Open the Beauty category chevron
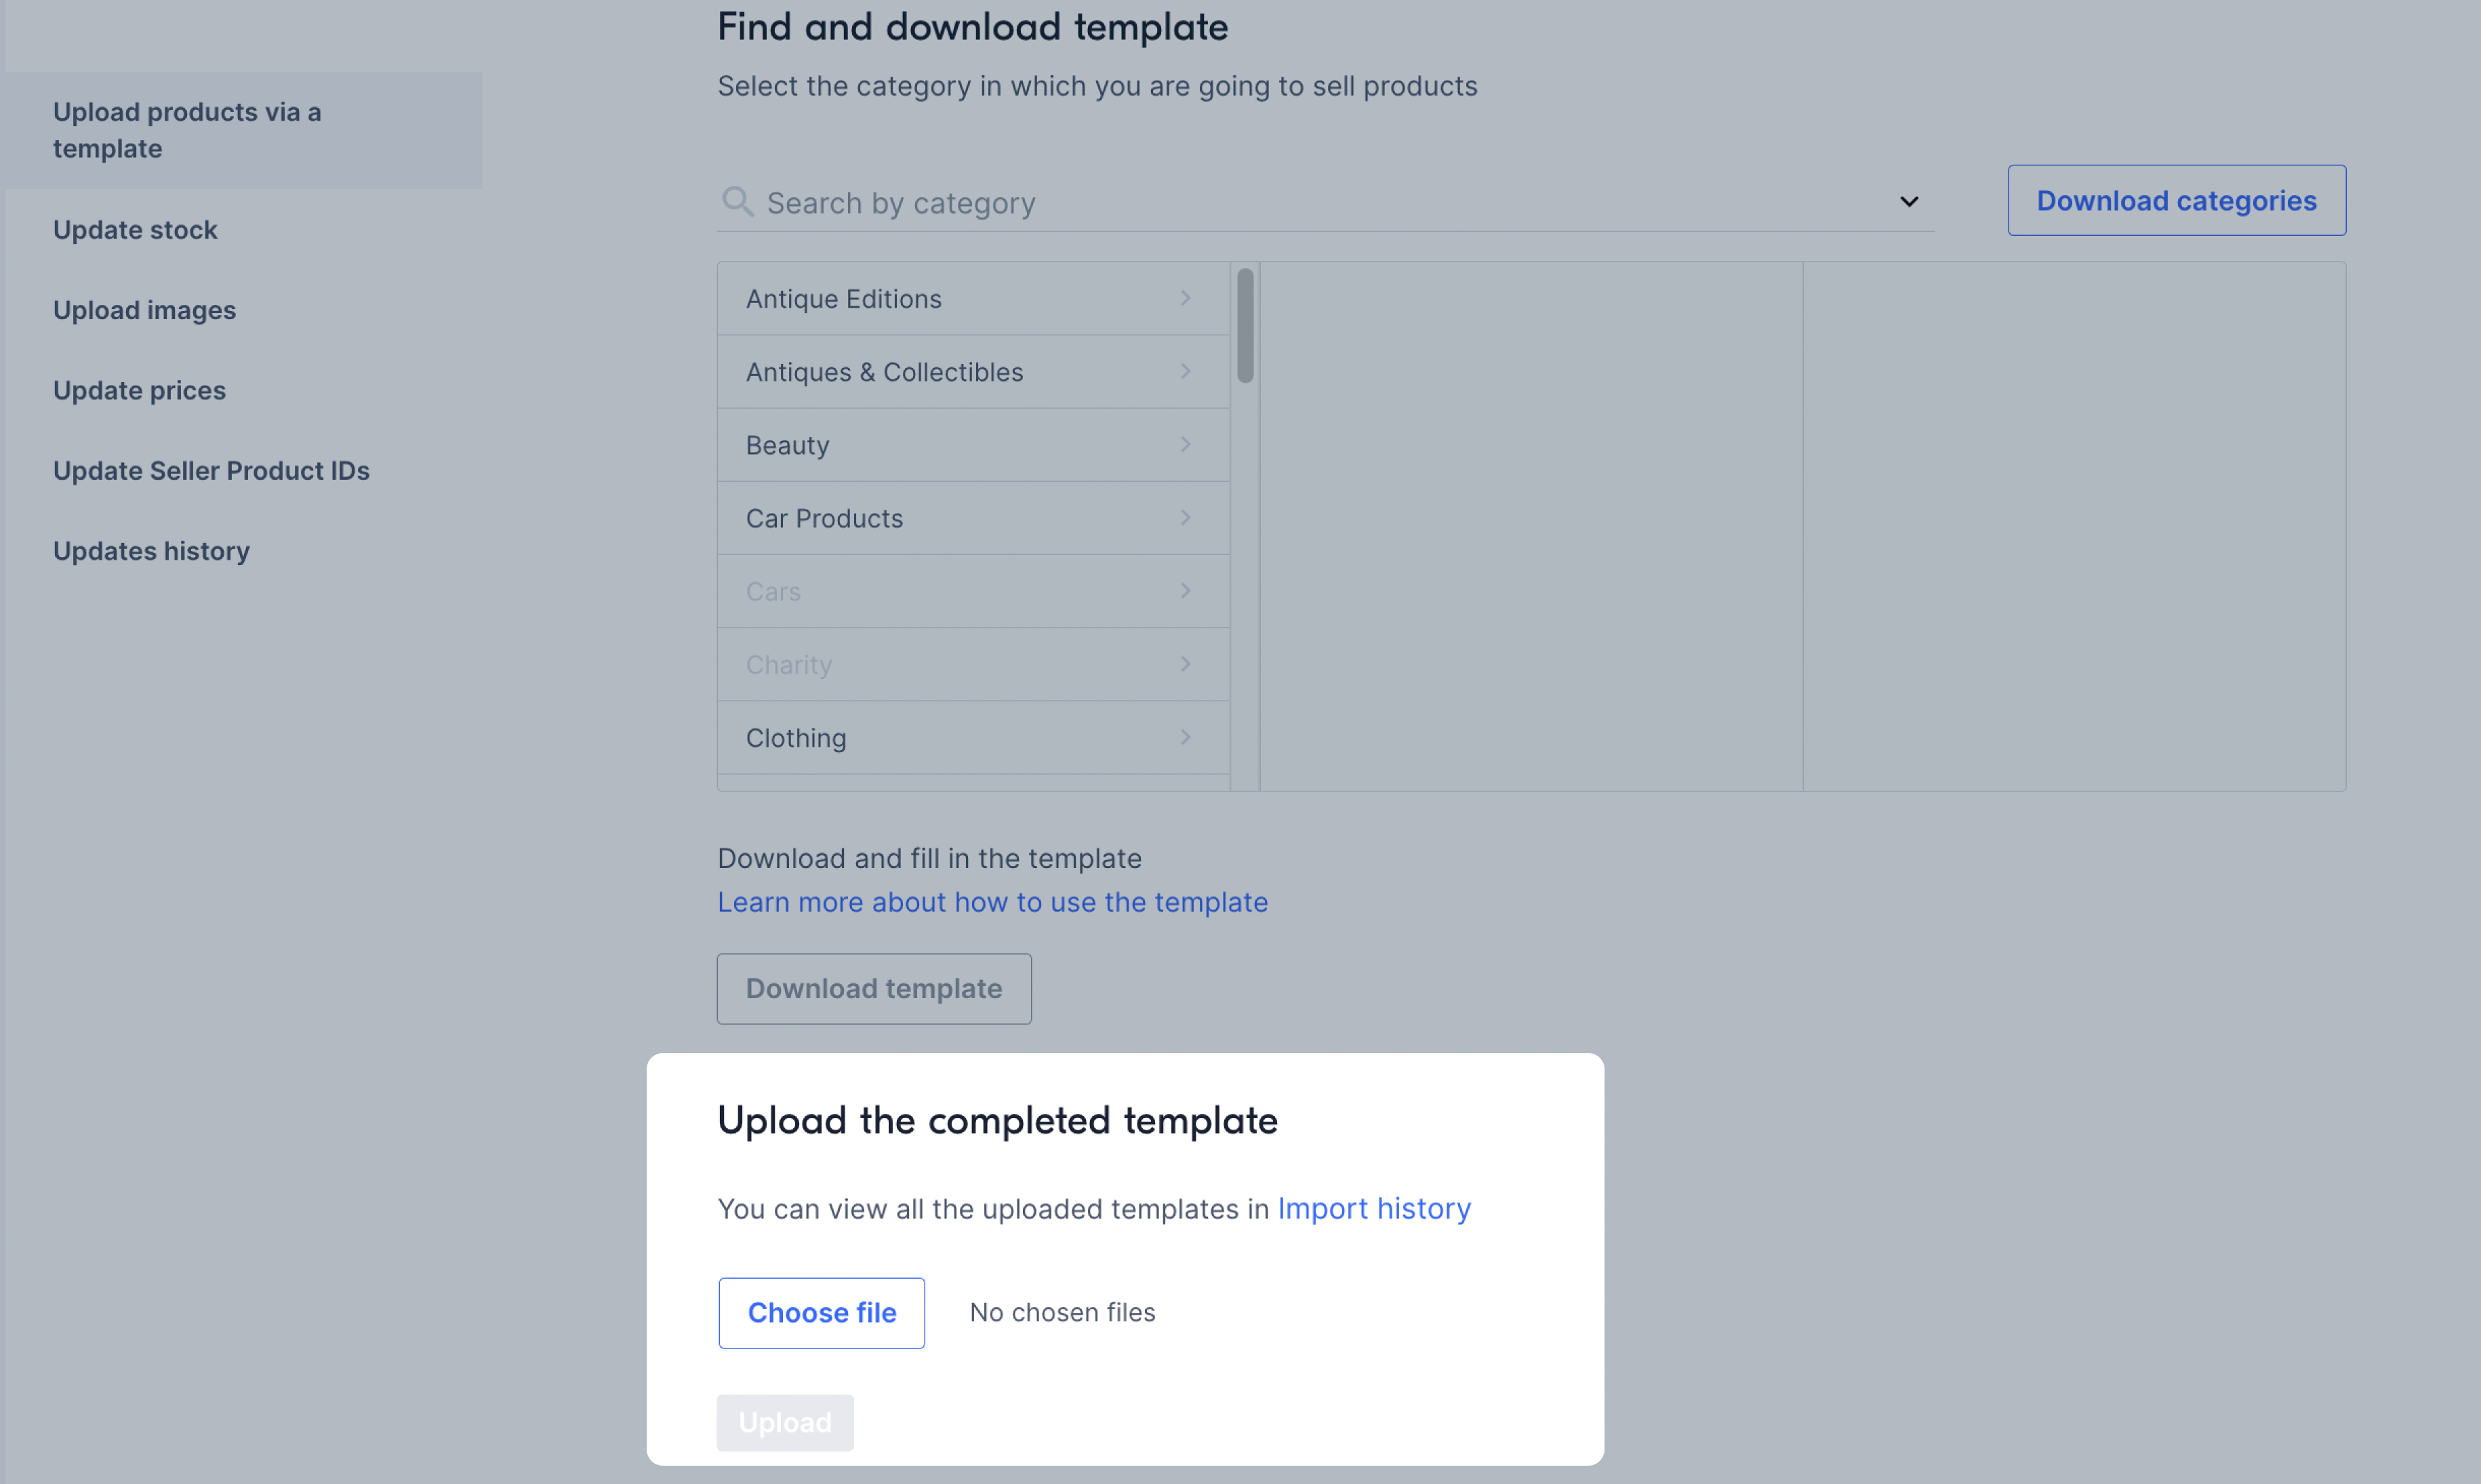 click(x=1186, y=444)
